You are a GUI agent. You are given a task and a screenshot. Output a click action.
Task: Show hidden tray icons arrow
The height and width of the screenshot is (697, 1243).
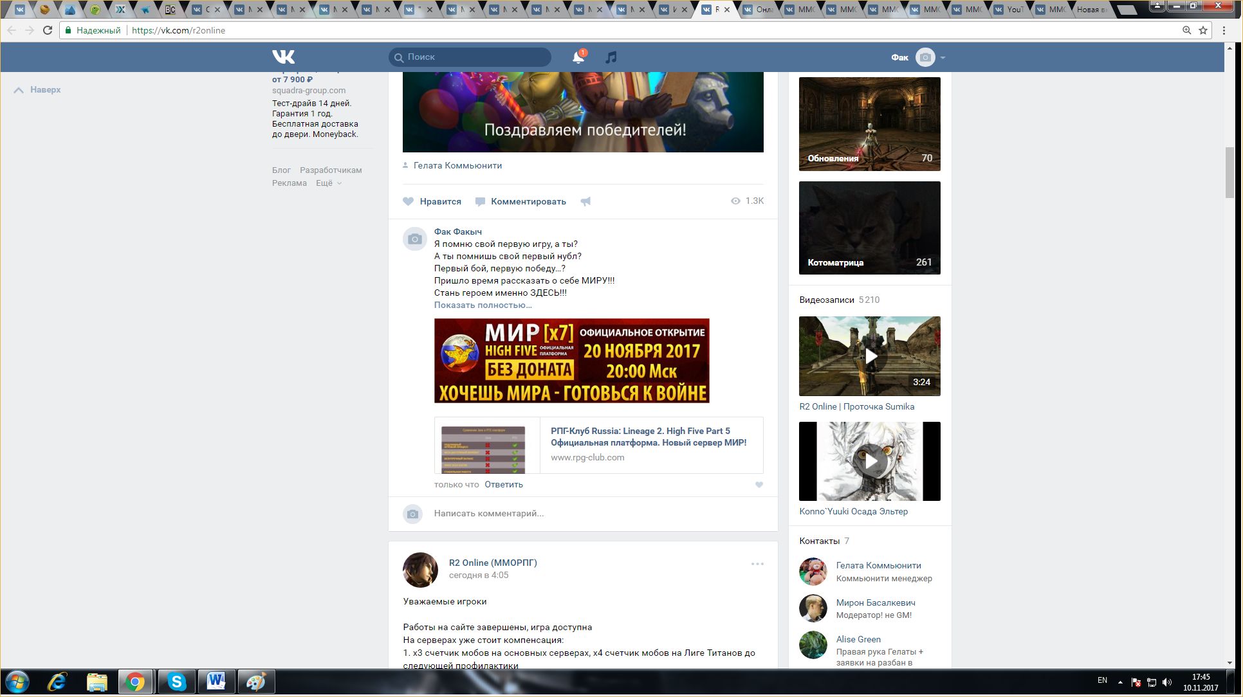point(1120,682)
